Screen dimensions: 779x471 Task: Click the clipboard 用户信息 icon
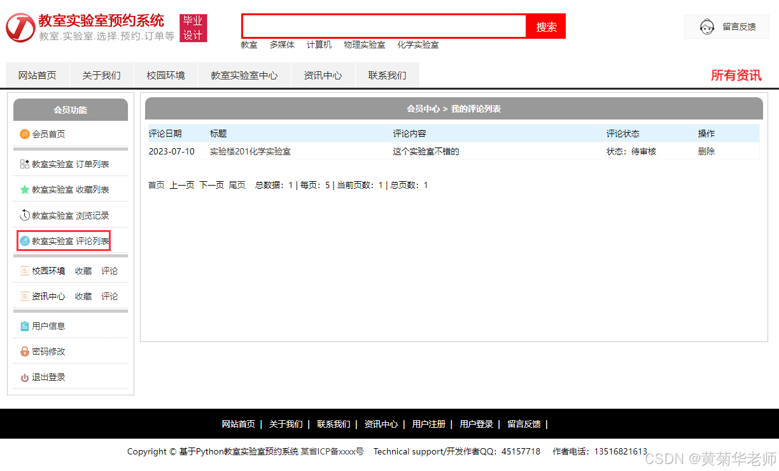coord(25,326)
